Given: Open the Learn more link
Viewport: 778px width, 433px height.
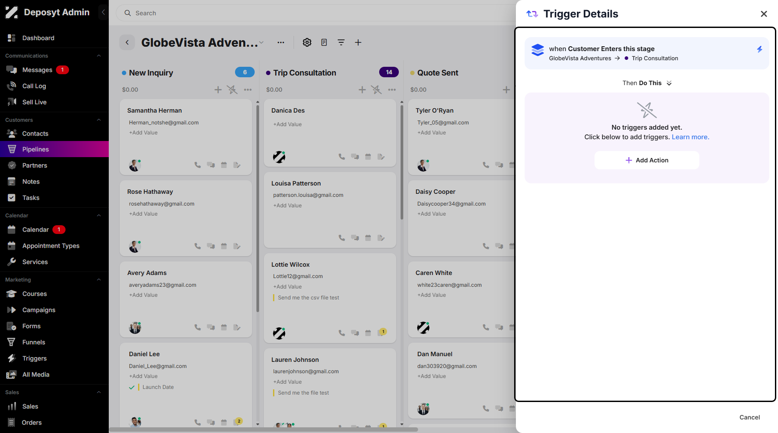Looking at the screenshot, I should (x=690, y=137).
